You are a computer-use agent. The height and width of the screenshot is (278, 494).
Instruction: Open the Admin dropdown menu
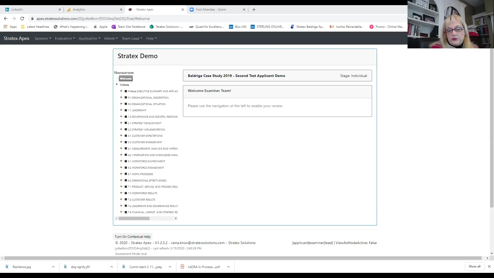(x=111, y=38)
